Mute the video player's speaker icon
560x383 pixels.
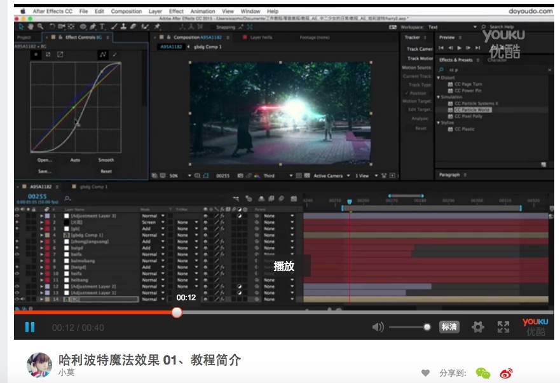pos(378,327)
